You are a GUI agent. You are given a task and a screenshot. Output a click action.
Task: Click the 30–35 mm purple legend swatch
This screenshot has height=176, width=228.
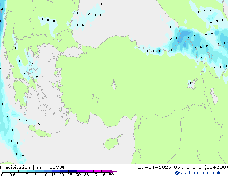click(x=81, y=171)
